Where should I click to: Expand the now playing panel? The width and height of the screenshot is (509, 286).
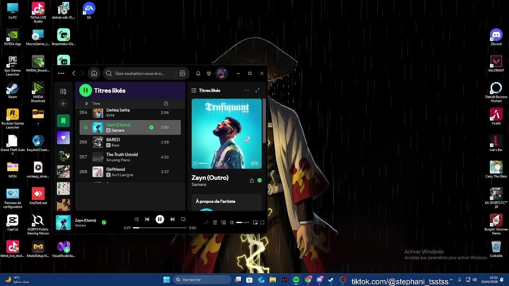257,91
